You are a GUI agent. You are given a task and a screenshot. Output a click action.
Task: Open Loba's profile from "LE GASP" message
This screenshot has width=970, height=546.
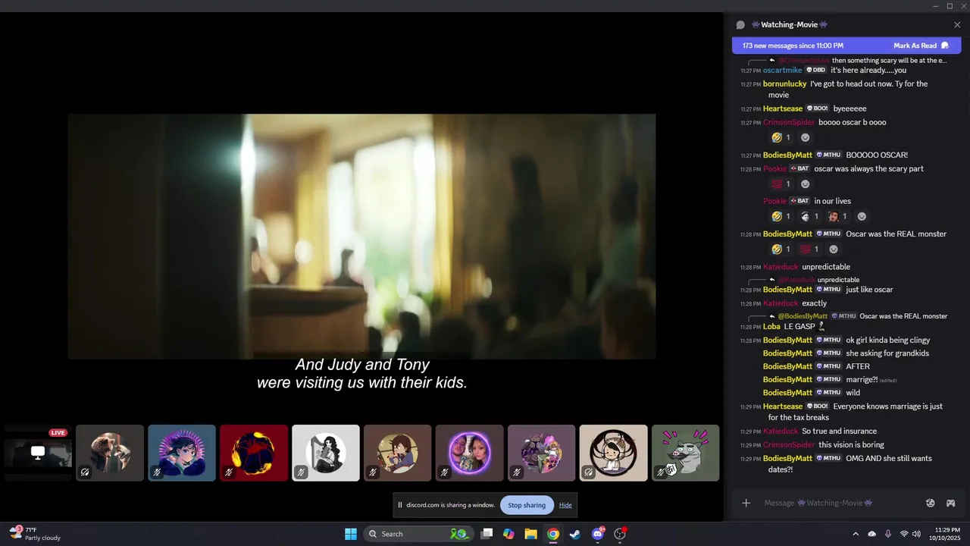[771, 327]
